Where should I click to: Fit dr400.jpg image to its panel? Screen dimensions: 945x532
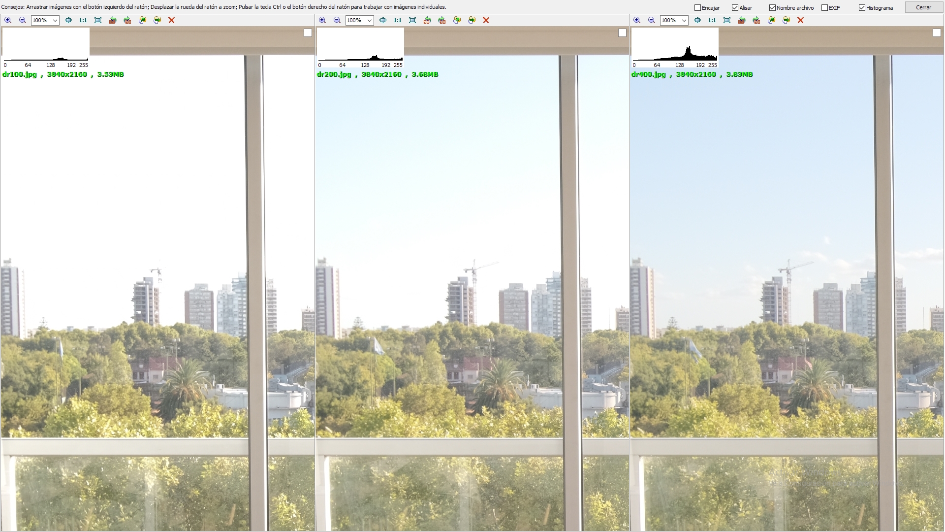point(697,20)
